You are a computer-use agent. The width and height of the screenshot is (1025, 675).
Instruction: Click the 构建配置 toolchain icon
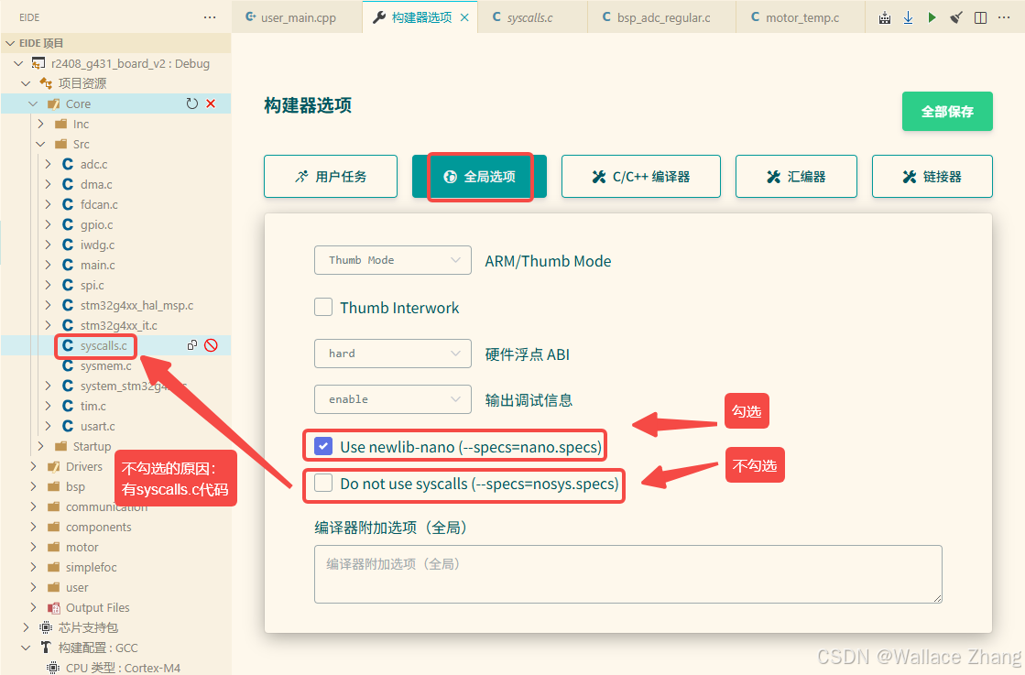45,648
